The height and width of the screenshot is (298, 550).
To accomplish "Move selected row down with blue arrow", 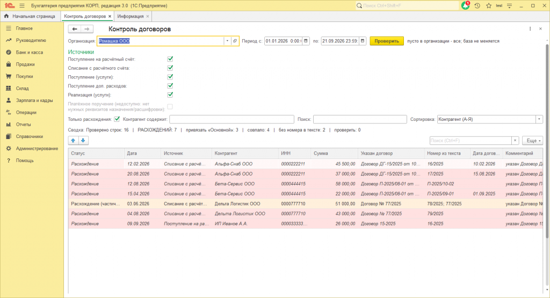I will [x=83, y=141].
